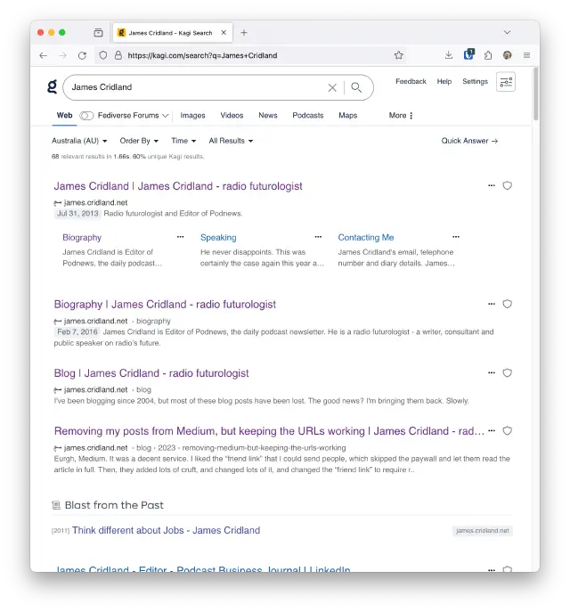Viewport: 570px width, 612px height.
Task: Open browser hamburger menu
Action: click(526, 55)
